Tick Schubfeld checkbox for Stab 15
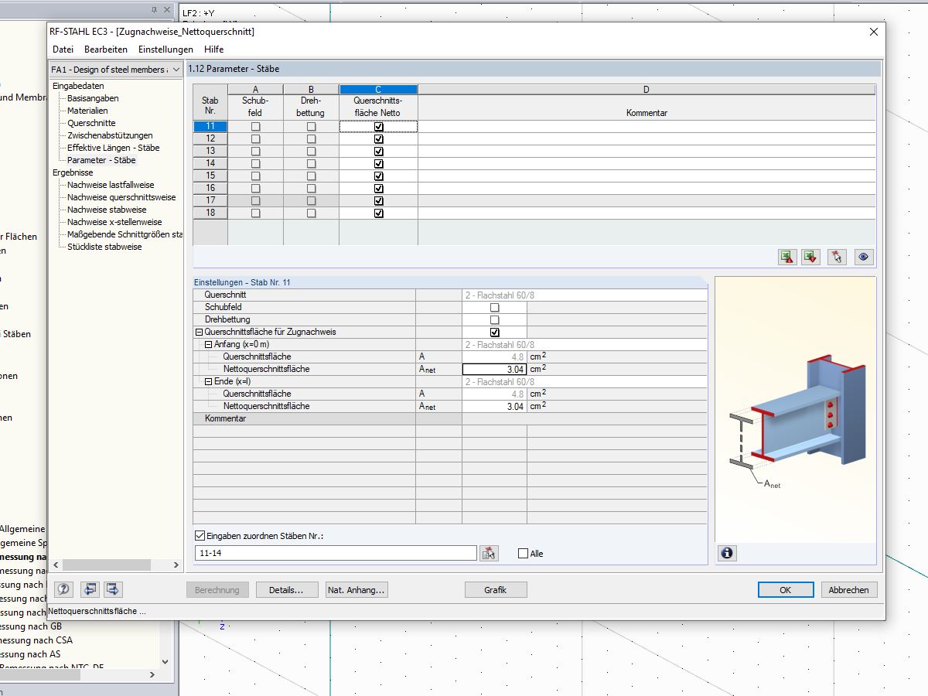The width and height of the screenshot is (928, 696). [256, 176]
